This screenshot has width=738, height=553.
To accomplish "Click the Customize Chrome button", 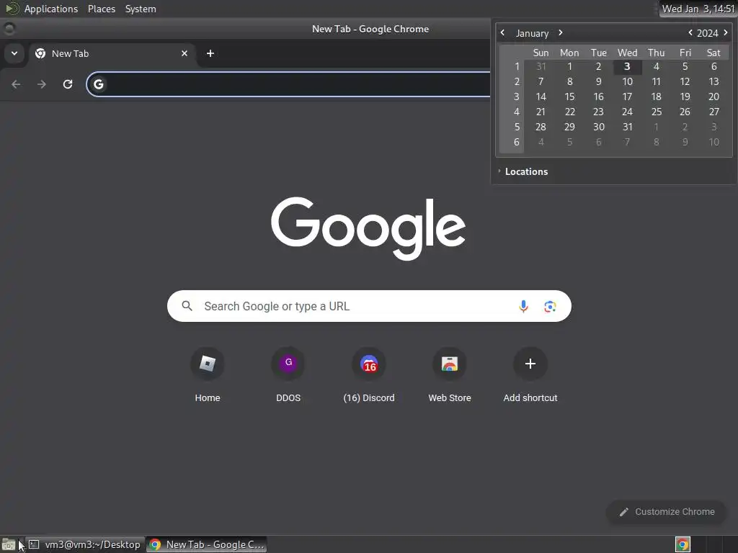I will (x=667, y=512).
